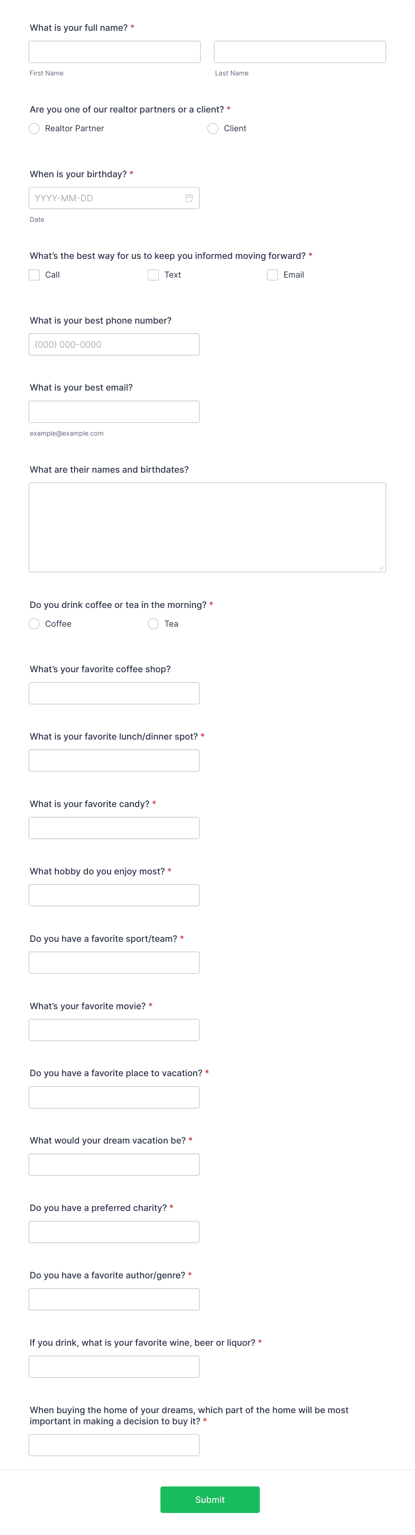This screenshot has height=1535, width=415.
Task: Check the Email contact preference box
Action: tap(272, 275)
